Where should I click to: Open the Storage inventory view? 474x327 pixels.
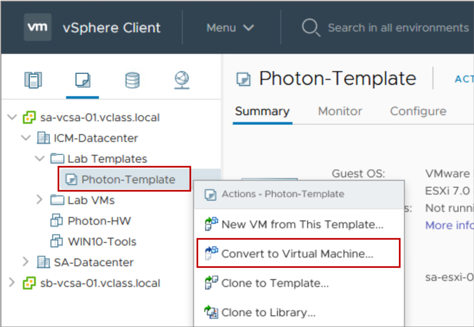(x=132, y=80)
